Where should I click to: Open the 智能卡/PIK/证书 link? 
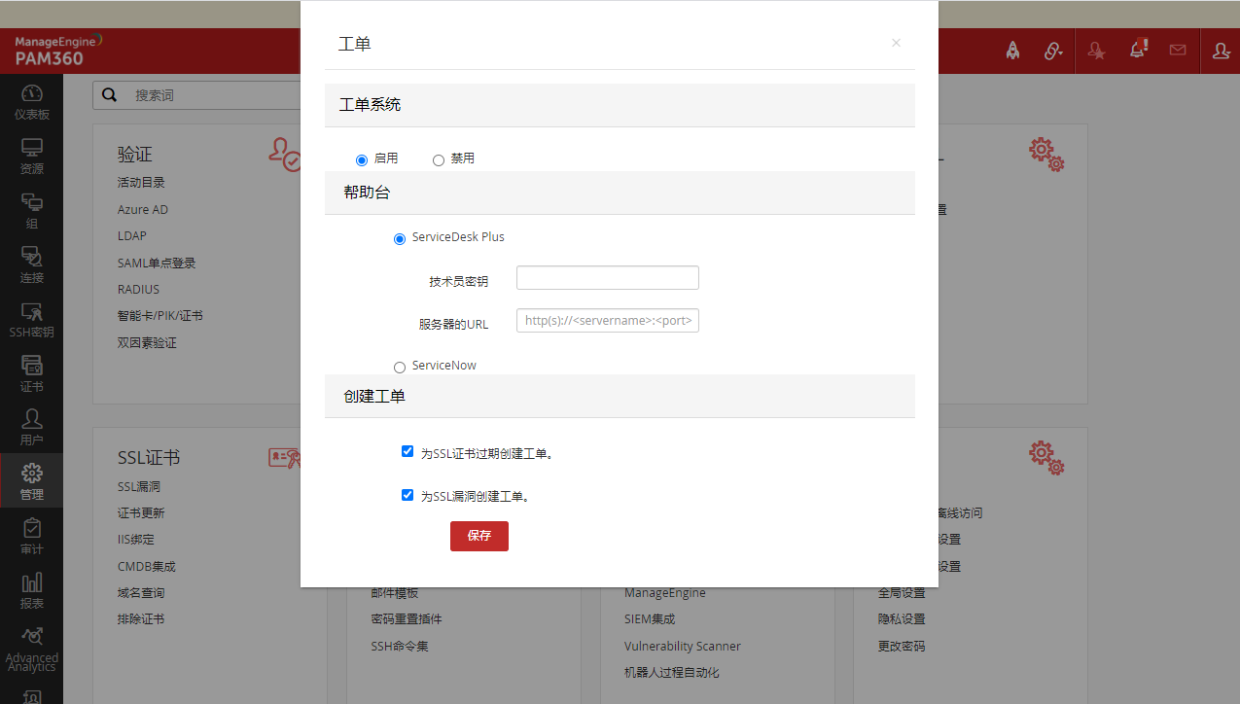(160, 316)
